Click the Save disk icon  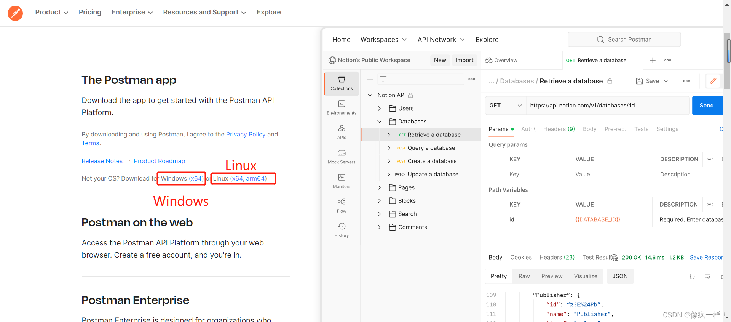pos(640,81)
